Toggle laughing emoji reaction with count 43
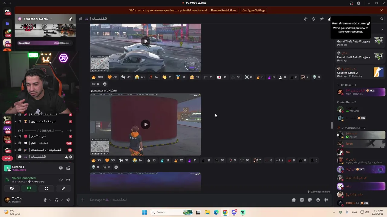The height and width of the screenshot is (217, 387). [x=140, y=77]
